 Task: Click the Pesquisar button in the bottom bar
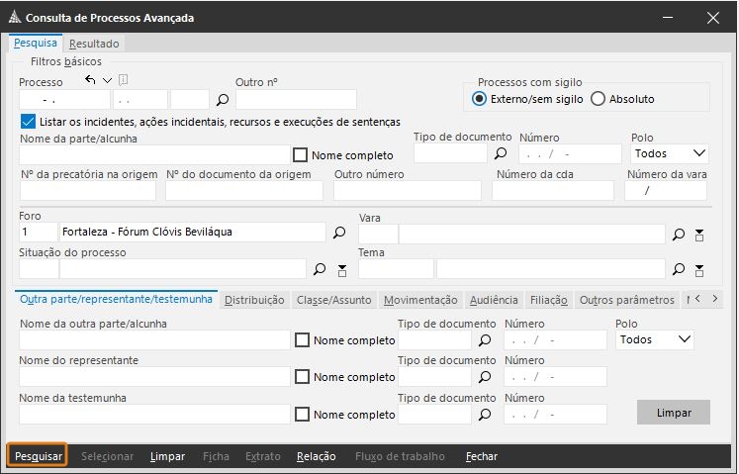[x=39, y=456]
